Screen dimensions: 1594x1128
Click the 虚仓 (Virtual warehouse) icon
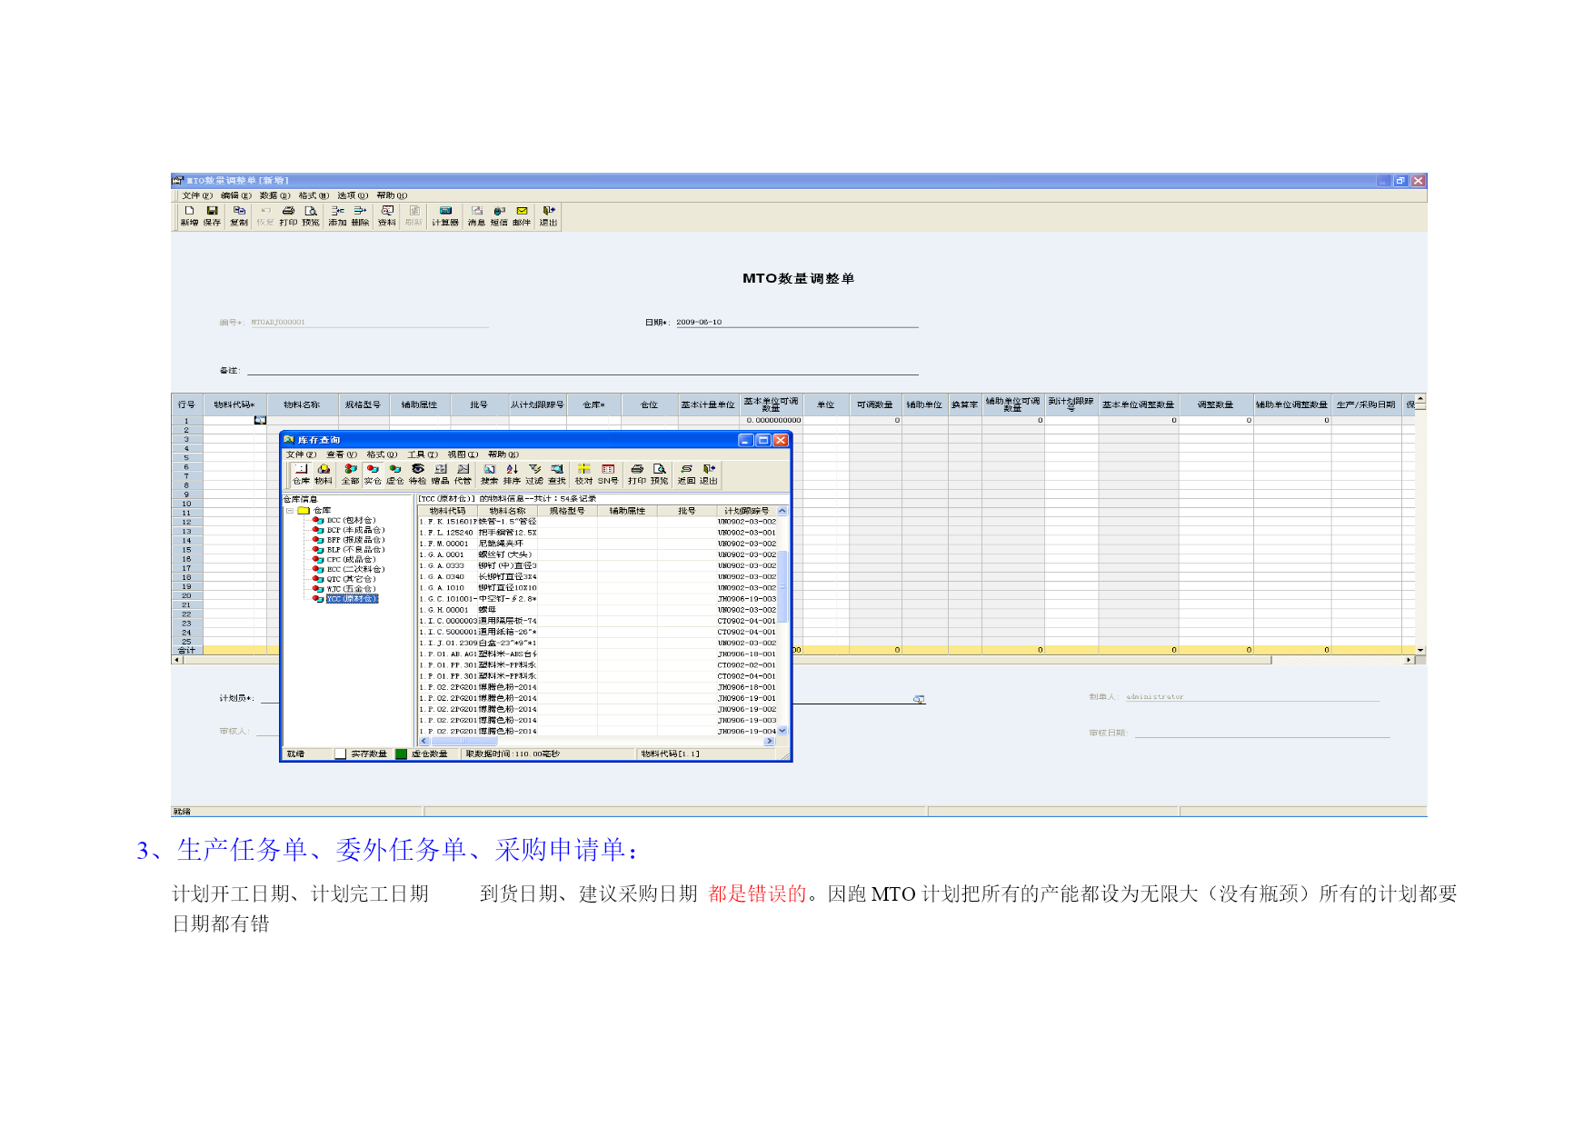click(x=394, y=474)
